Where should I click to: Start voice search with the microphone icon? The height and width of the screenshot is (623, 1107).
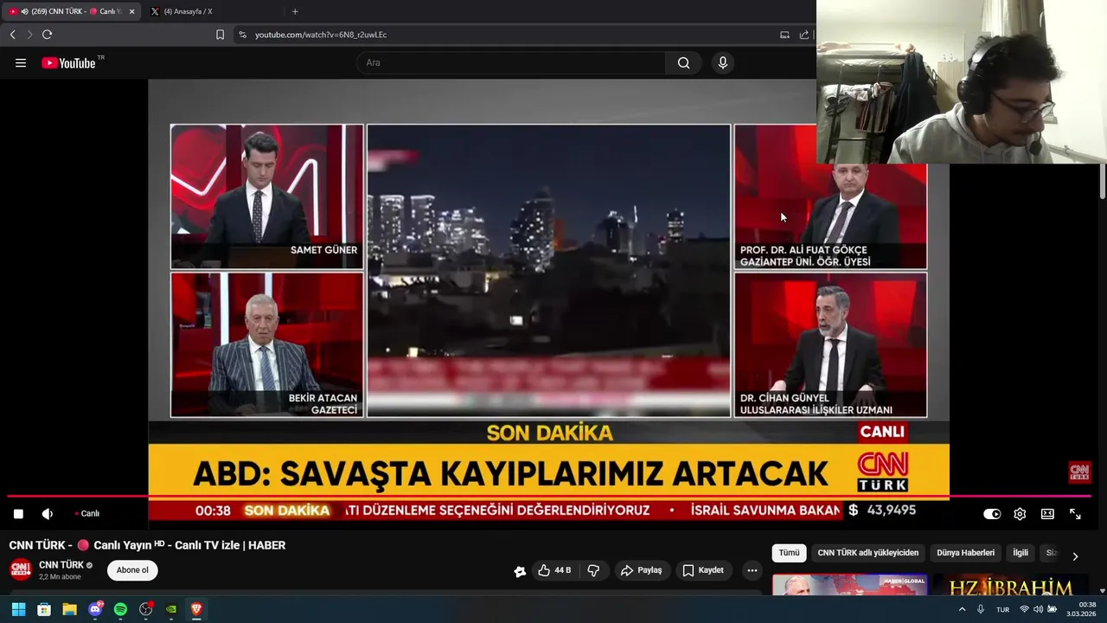click(x=723, y=62)
